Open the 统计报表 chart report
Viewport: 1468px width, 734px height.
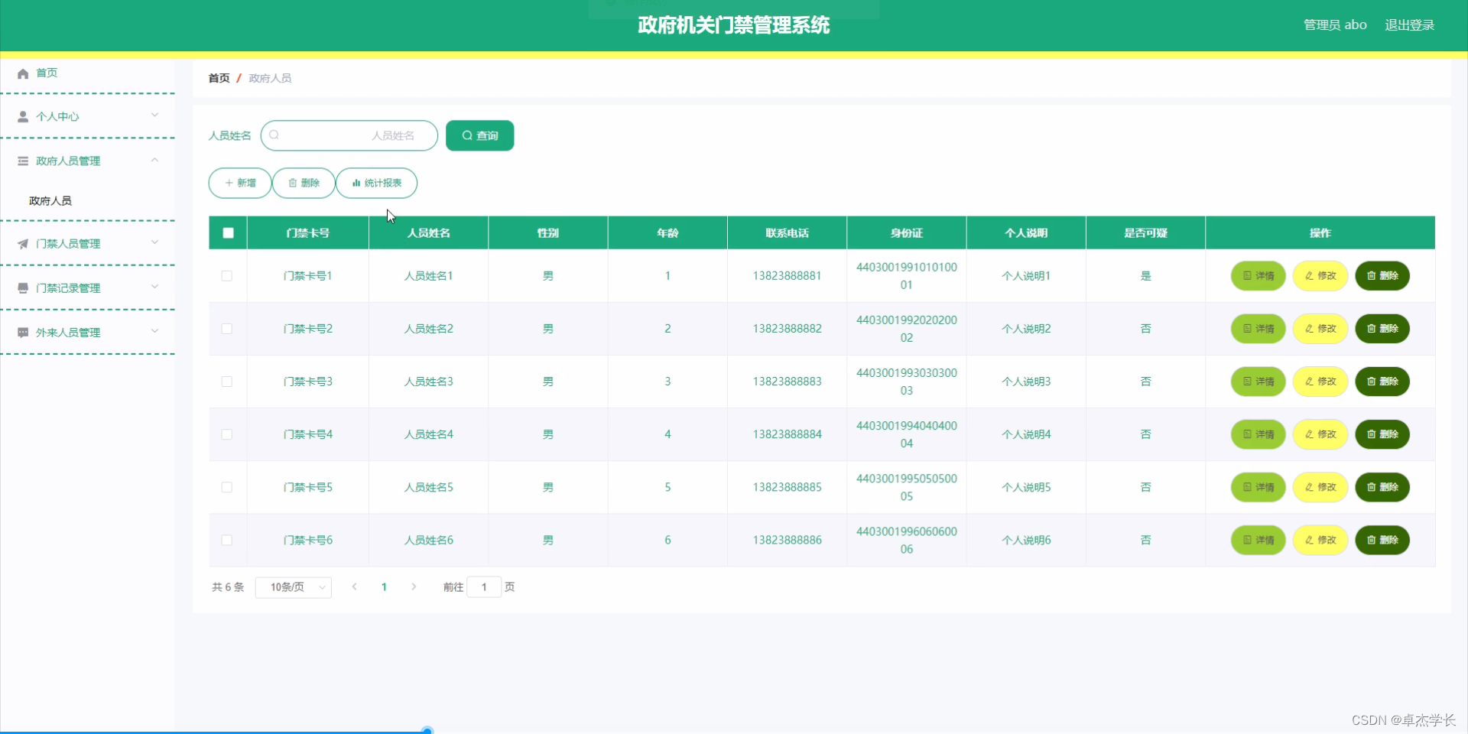tap(376, 183)
